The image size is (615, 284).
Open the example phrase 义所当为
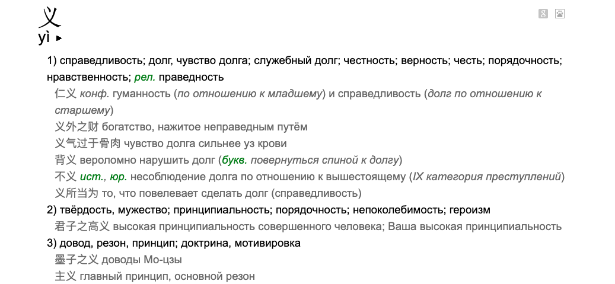(77, 193)
